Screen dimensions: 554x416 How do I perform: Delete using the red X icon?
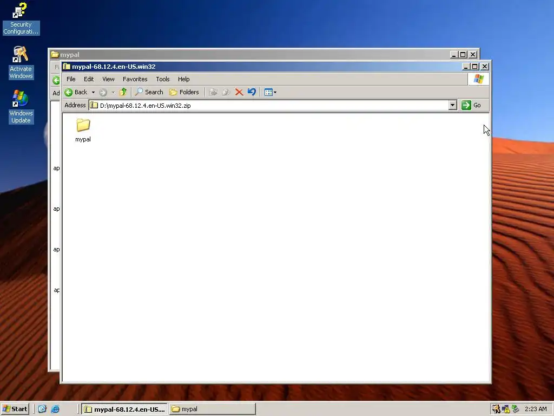[x=239, y=92]
